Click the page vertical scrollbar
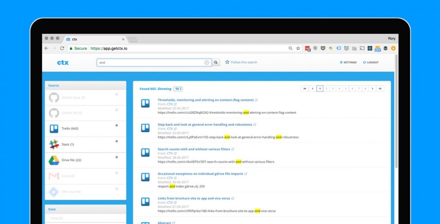440x224 pixels. (x=396, y=111)
